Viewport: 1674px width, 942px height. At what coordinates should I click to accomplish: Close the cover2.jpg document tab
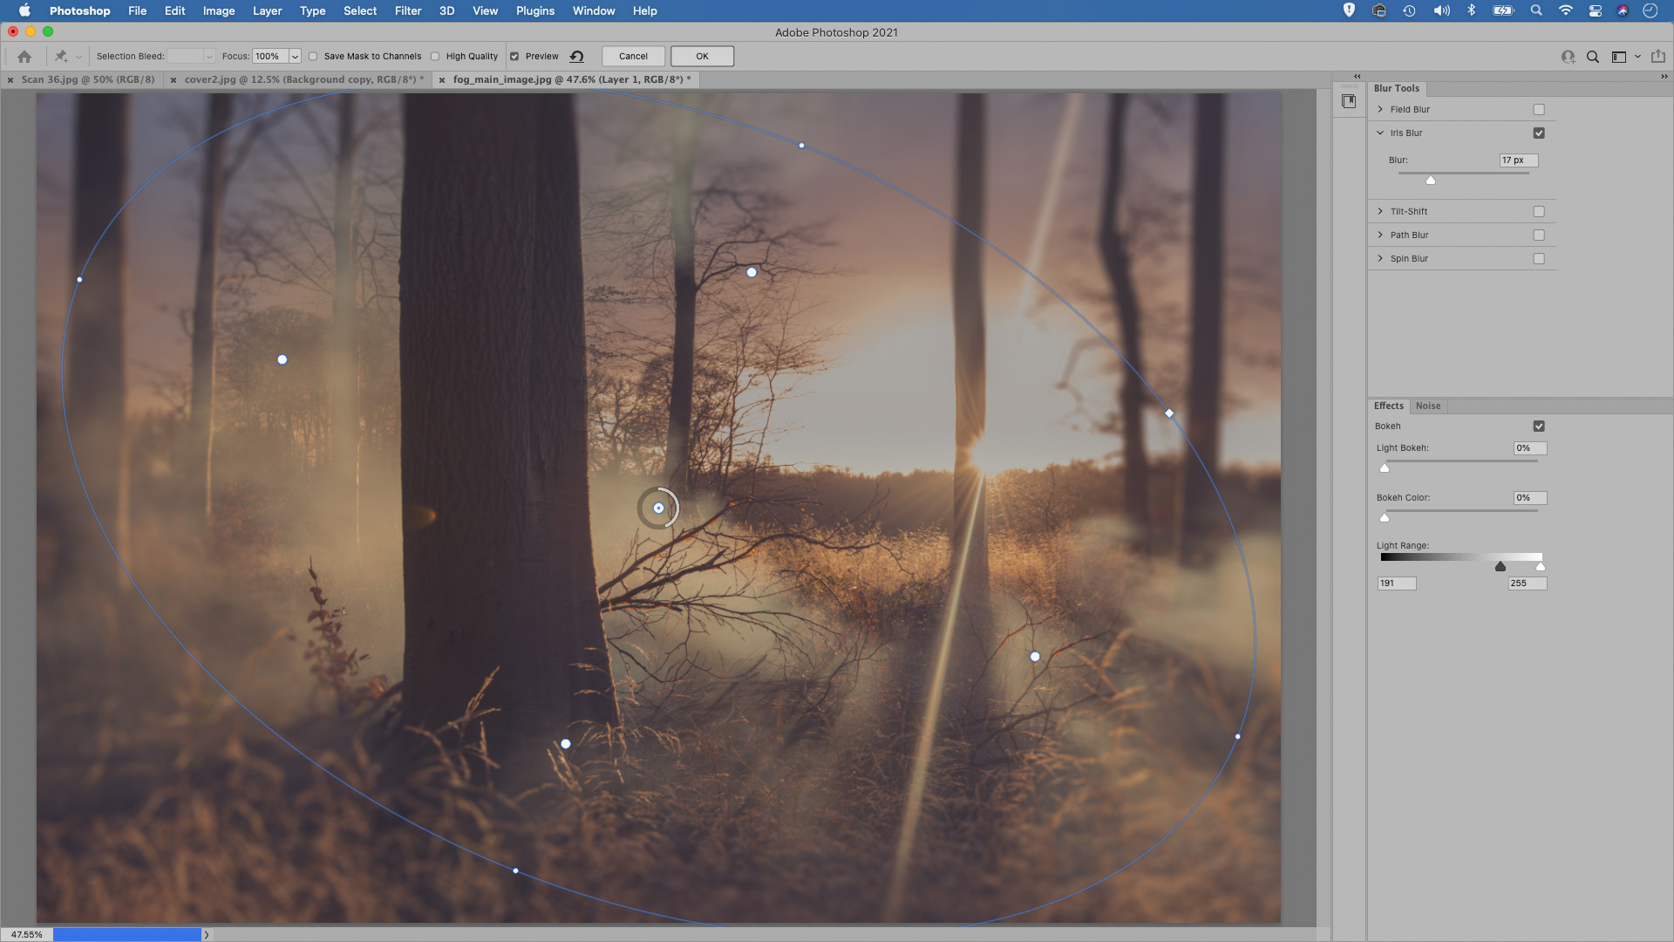tap(174, 80)
